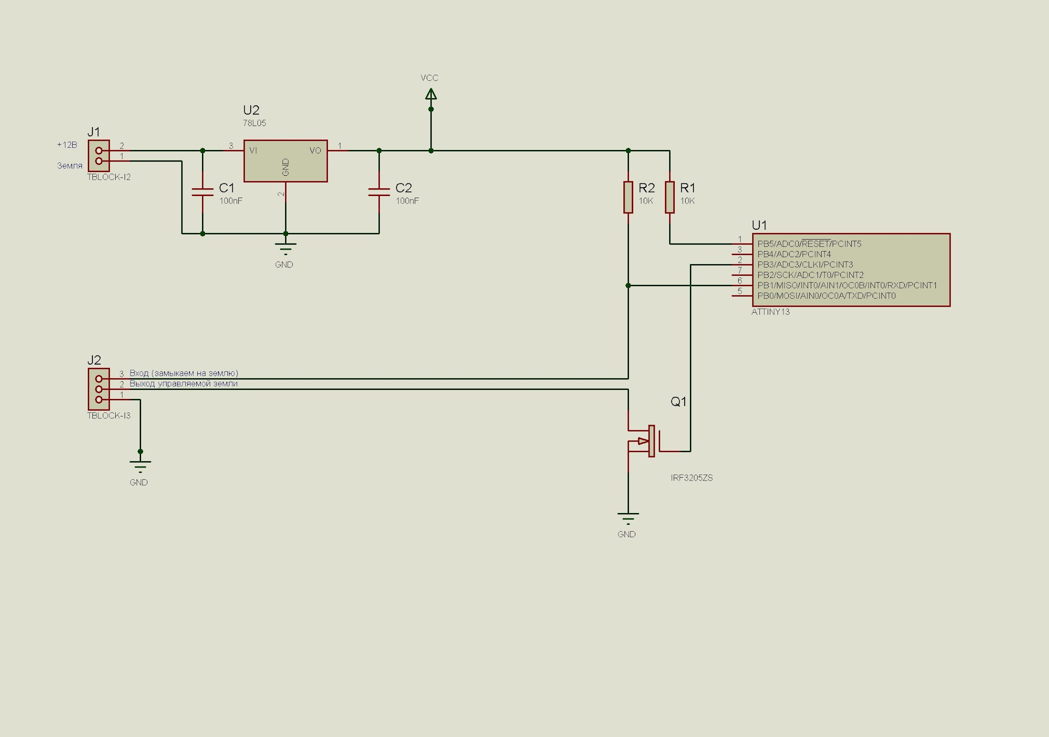Click the ATTINY13 part label
1049x737 pixels.
(x=770, y=312)
